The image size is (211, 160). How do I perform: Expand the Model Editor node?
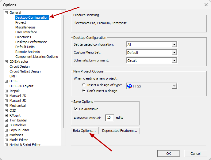click(6, 140)
